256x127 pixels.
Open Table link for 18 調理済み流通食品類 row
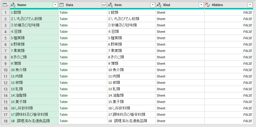pos(64,121)
